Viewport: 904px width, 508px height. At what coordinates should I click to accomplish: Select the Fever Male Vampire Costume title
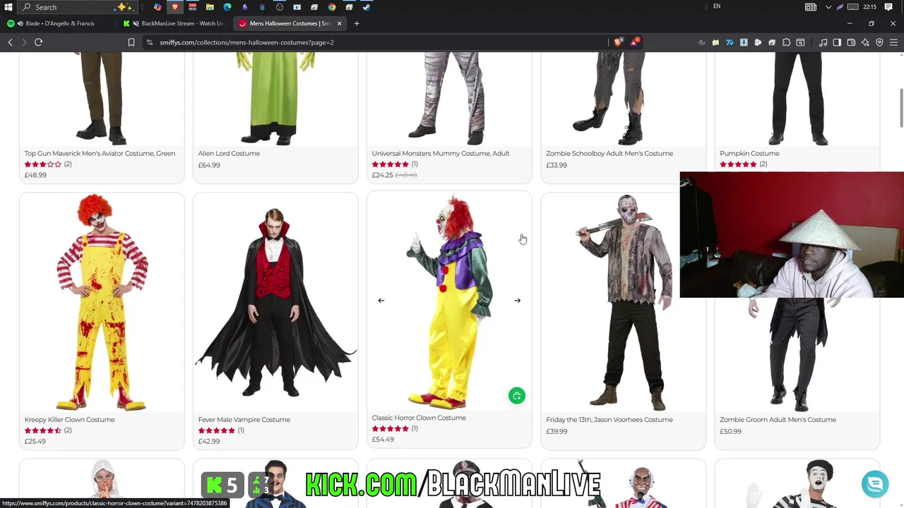point(244,420)
